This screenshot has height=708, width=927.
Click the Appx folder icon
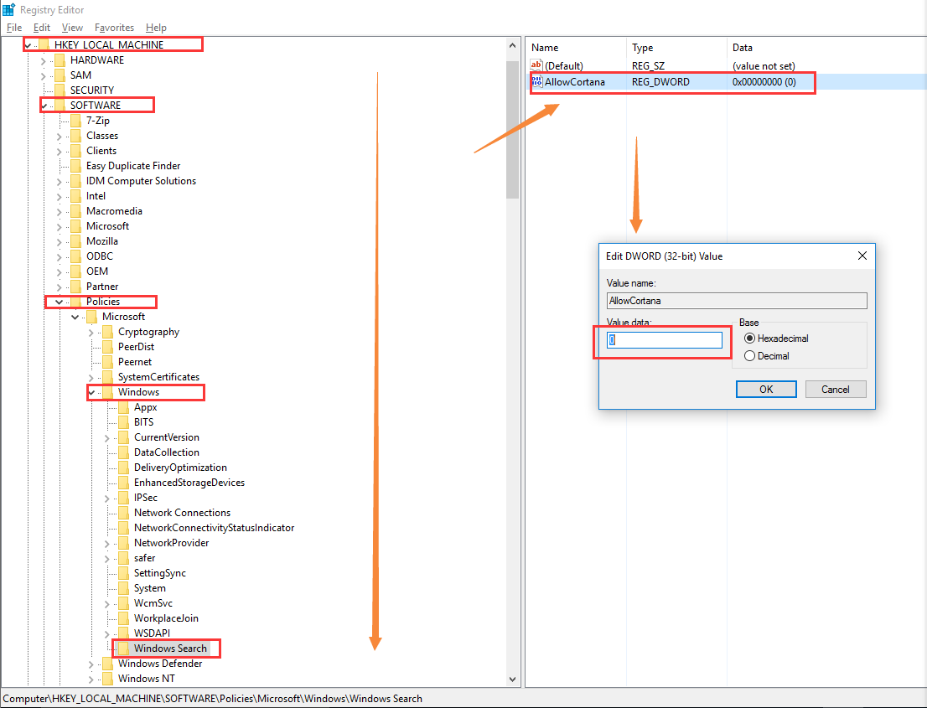click(123, 407)
